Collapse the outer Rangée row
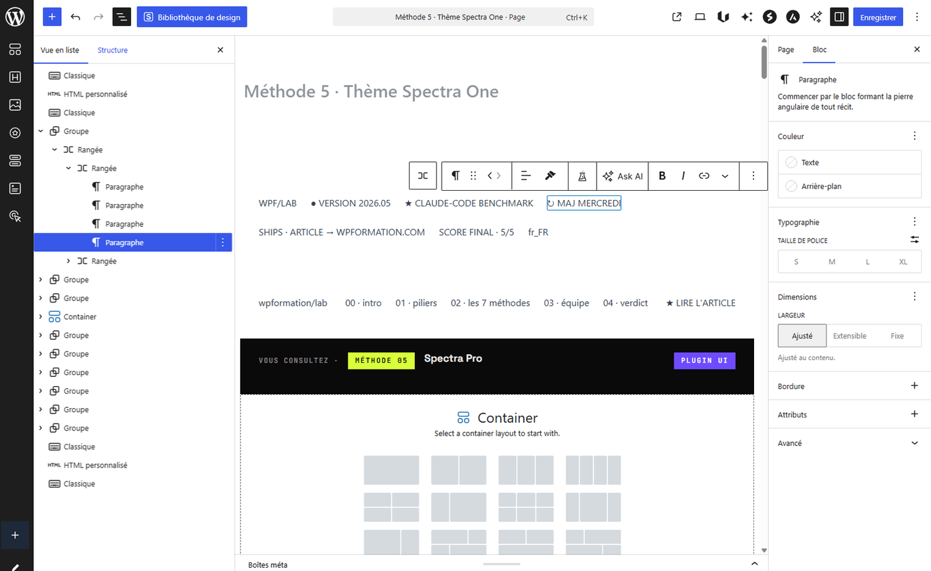 pos(55,150)
